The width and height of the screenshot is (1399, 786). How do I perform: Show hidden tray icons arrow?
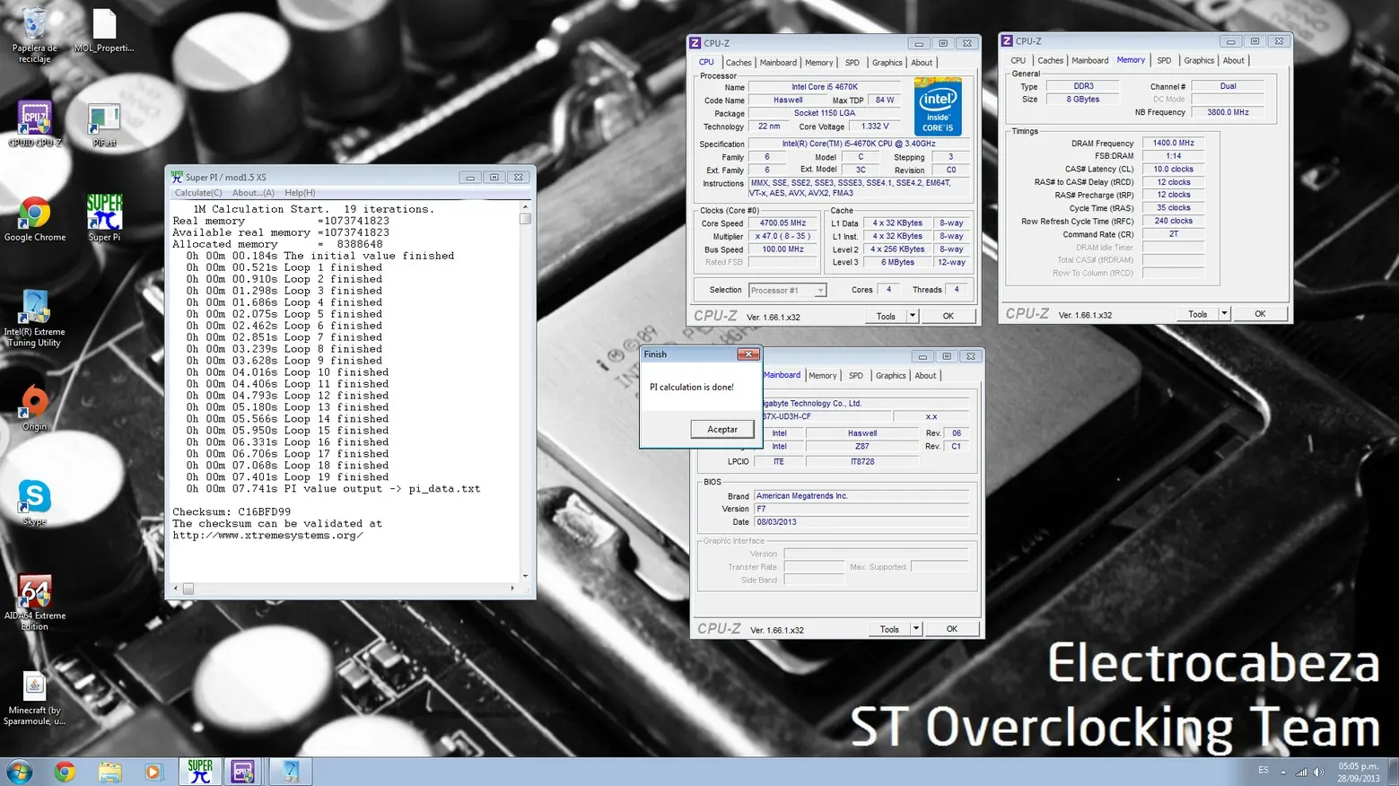[x=1283, y=772]
